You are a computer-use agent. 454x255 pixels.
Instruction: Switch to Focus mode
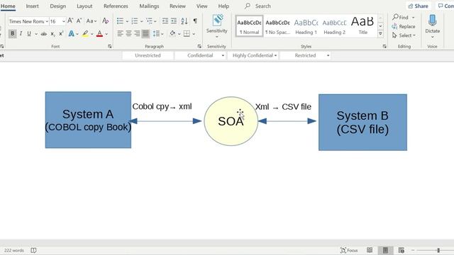pos(349,250)
